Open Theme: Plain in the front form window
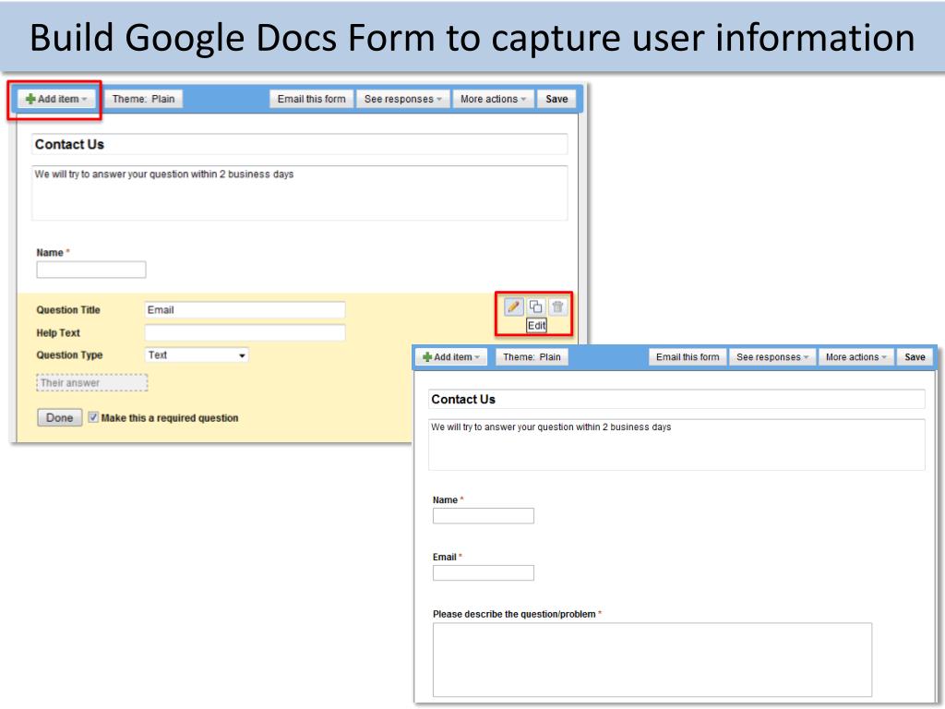Viewport: 945px width, 709px height. tap(532, 357)
